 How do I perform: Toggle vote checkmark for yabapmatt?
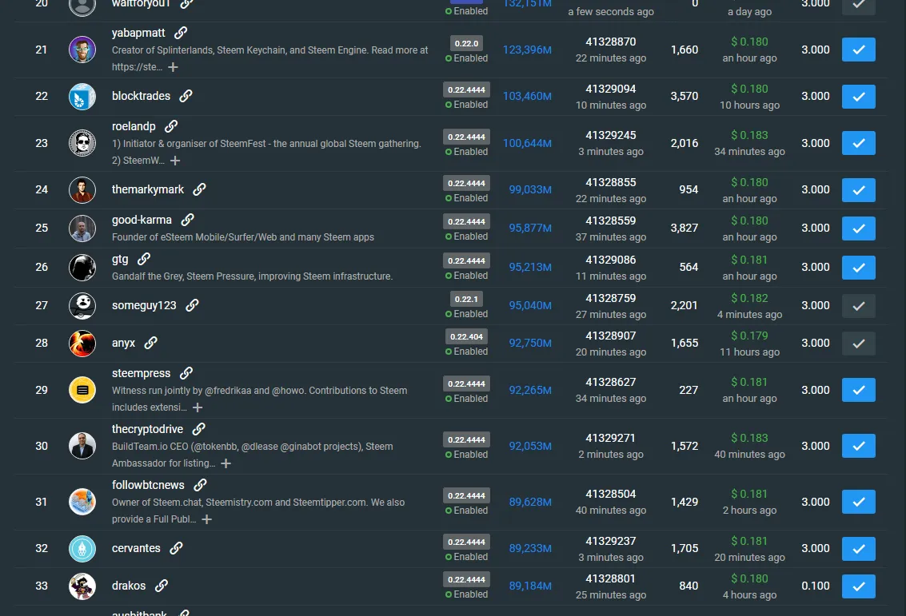coord(858,50)
